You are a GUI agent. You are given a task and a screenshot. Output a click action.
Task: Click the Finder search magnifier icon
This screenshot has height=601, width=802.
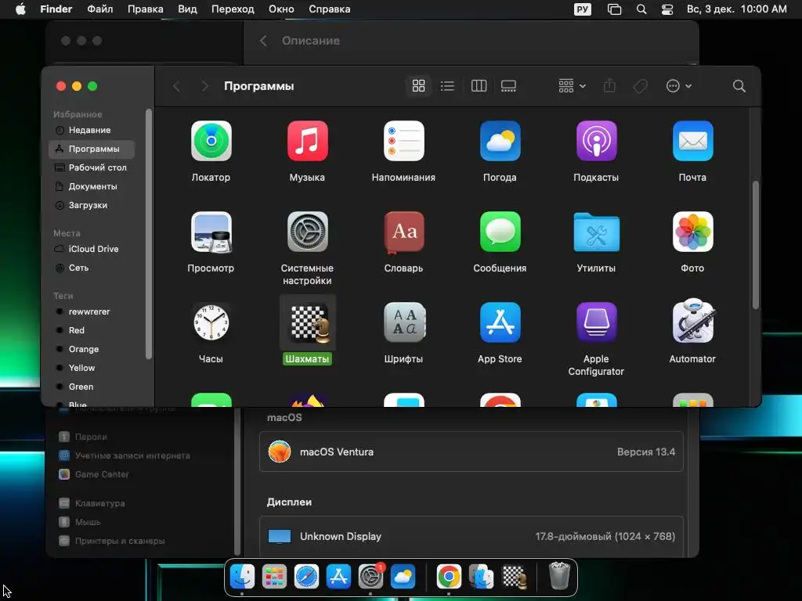(739, 86)
